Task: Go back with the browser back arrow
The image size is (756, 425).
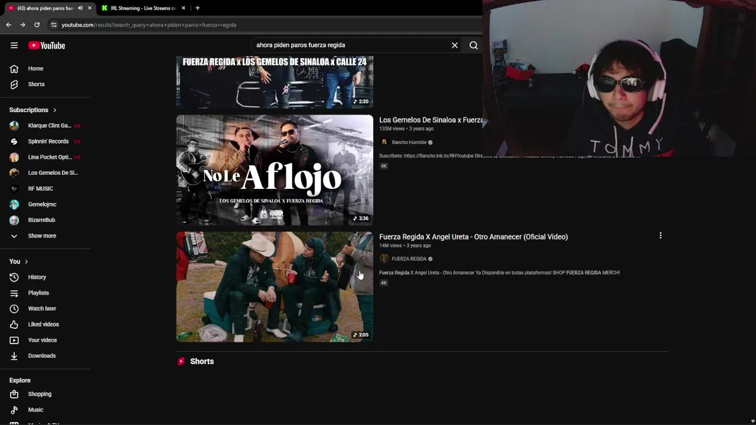Action: [8, 25]
